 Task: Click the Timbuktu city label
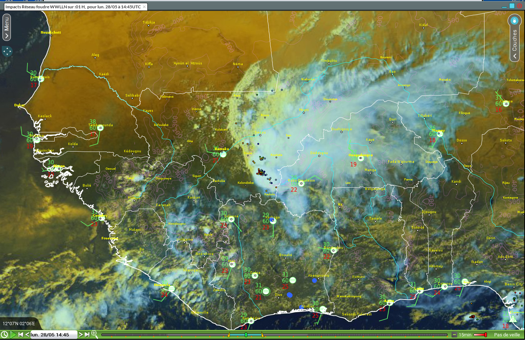pyautogui.click(x=329, y=61)
